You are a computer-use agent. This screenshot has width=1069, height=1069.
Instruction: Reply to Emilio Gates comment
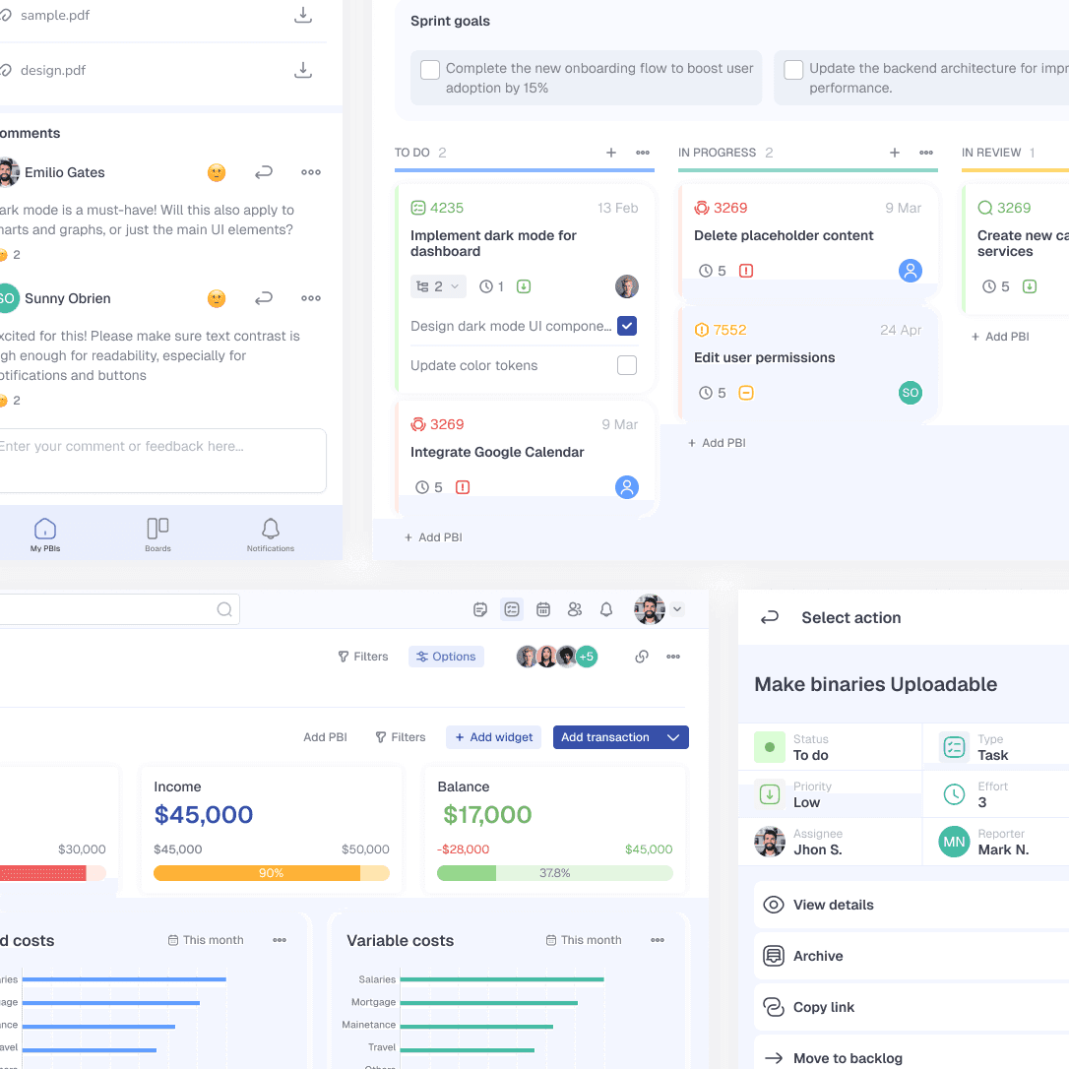tap(264, 172)
